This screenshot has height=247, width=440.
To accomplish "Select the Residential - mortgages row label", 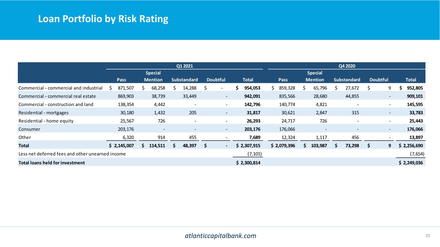I will tap(44, 113).
